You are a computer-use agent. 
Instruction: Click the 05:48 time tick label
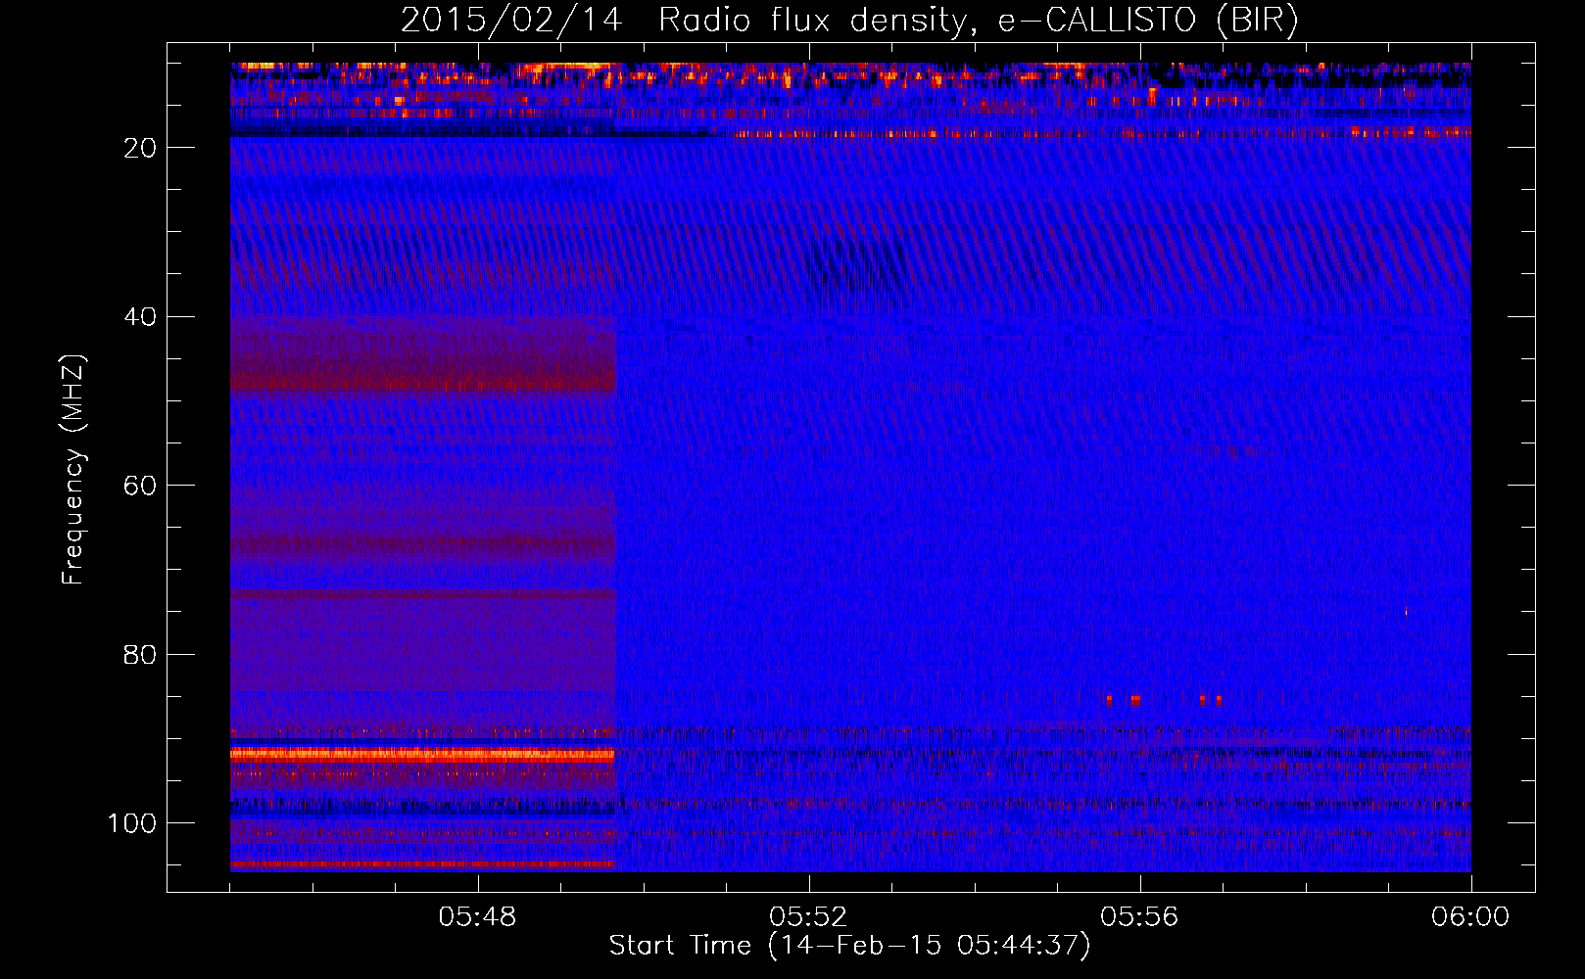[478, 917]
